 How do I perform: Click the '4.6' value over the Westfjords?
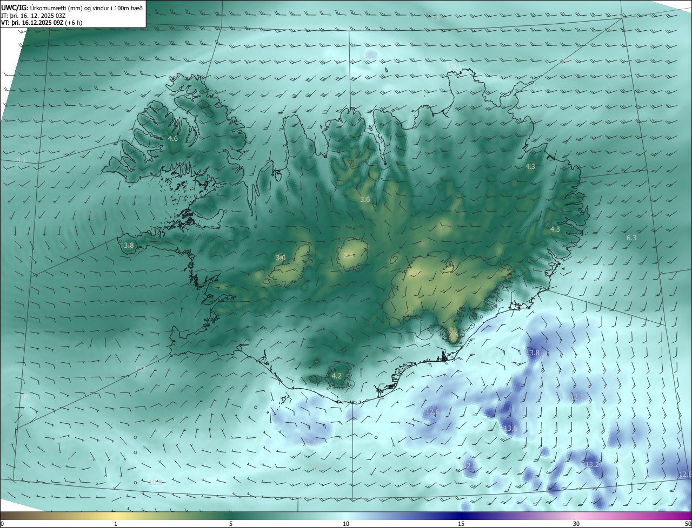click(x=172, y=139)
